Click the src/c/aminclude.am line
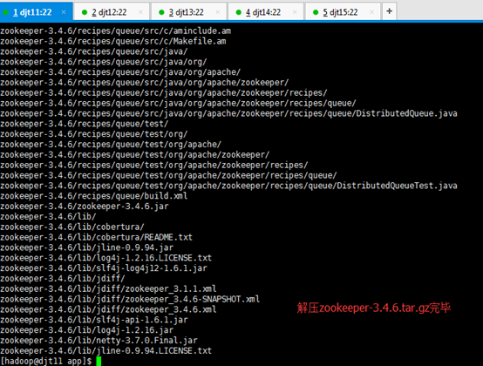This screenshot has height=366, width=483. point(115,31)
